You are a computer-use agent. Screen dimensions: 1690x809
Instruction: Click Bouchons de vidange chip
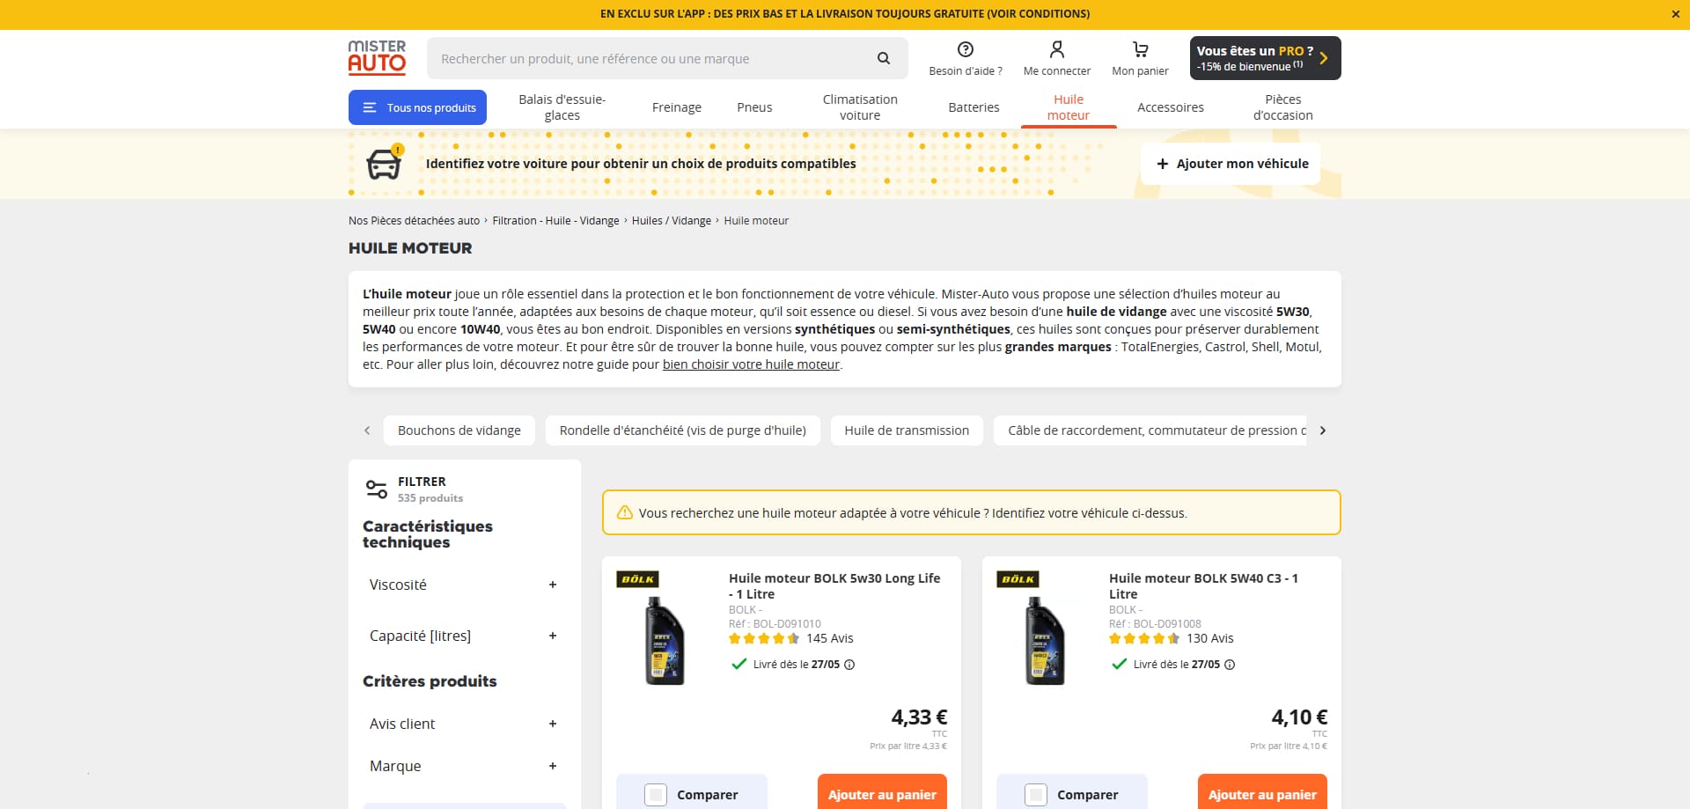tap(459, 430)
